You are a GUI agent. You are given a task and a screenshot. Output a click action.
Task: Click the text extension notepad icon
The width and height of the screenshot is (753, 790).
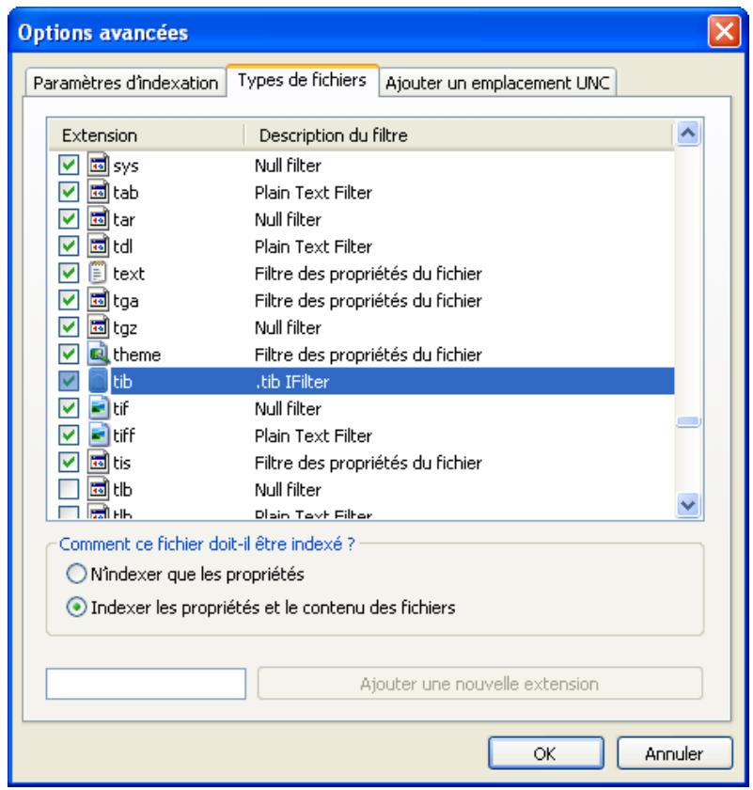point(98,273)
